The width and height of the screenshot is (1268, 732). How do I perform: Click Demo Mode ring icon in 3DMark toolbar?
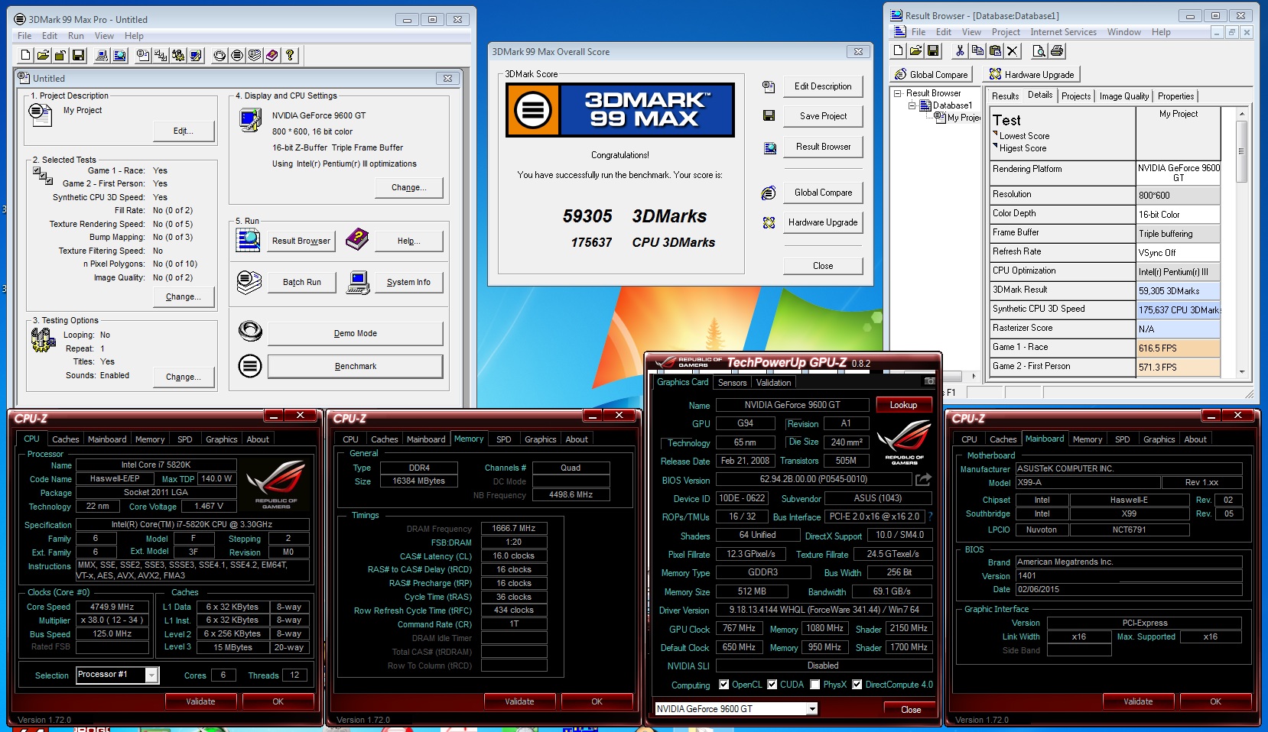pos(219,55)
